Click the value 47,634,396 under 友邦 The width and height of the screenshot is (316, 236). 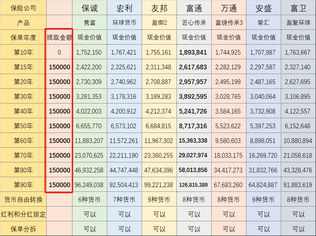(159, 170)
